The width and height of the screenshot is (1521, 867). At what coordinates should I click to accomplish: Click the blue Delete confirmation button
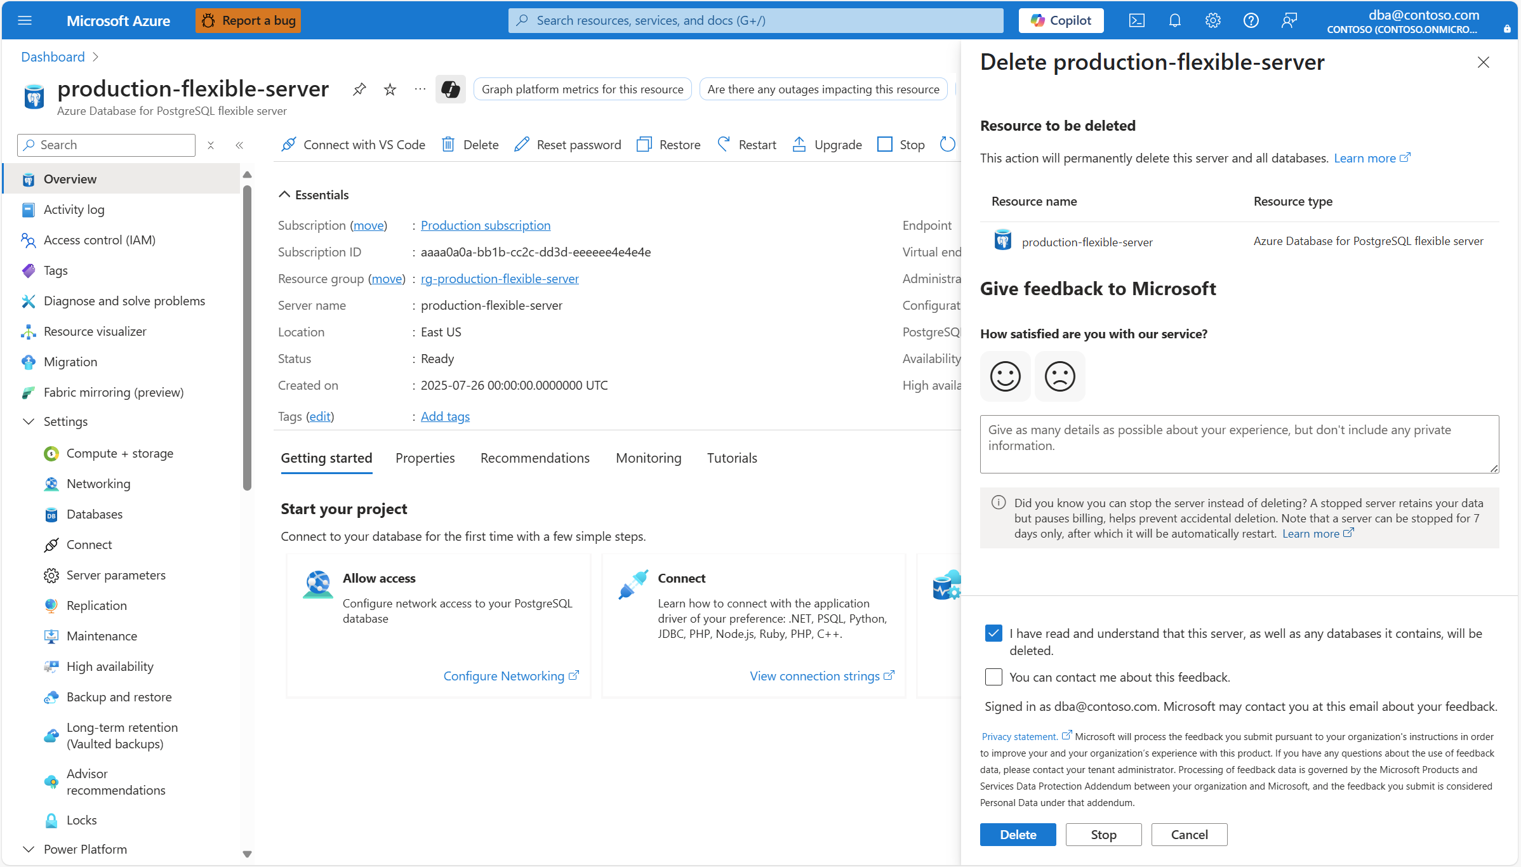[1018, 835]
